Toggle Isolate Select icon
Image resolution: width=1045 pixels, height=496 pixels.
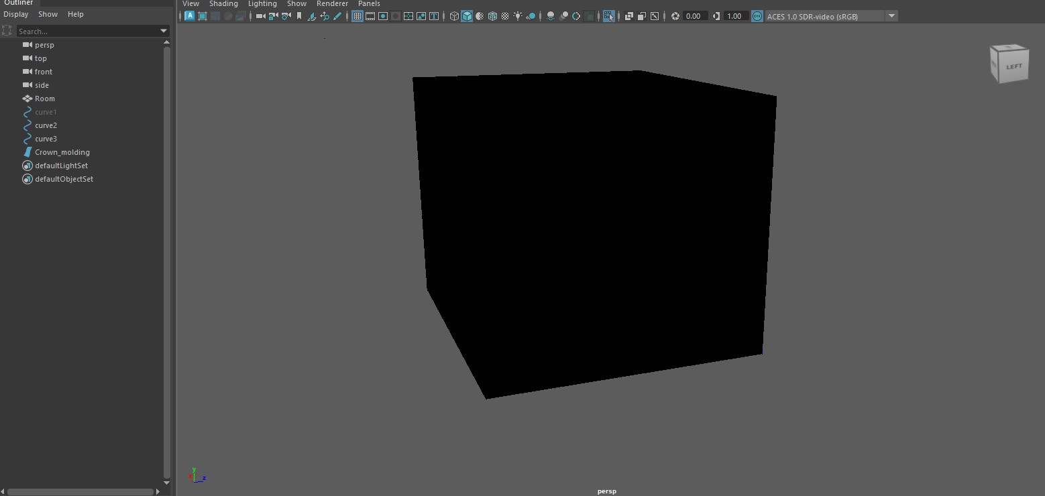[x=608, y=16]
